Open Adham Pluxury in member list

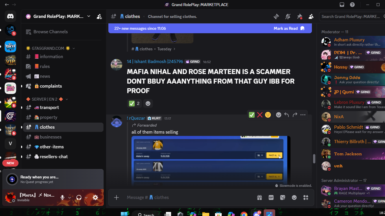coord(353,42)
